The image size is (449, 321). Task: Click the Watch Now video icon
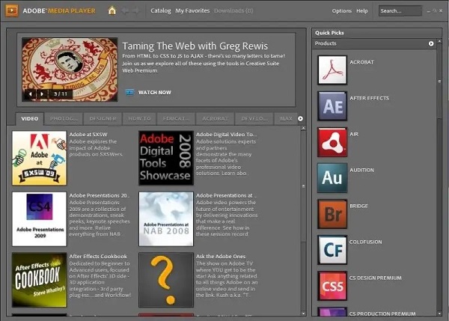point(129,92)
